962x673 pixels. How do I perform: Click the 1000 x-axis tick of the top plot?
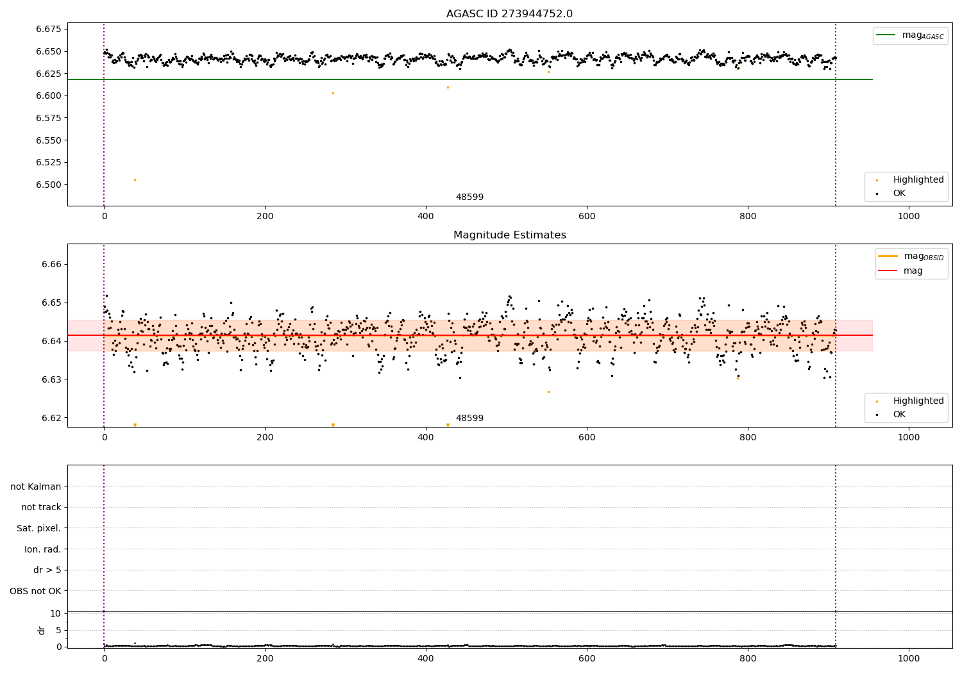coord(909,216)
